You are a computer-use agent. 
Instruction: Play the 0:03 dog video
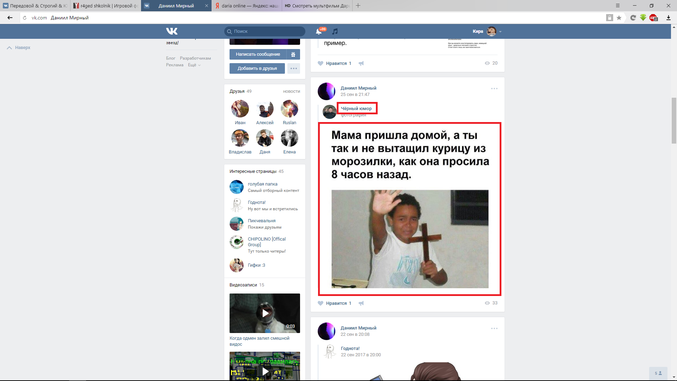point(265,313)
